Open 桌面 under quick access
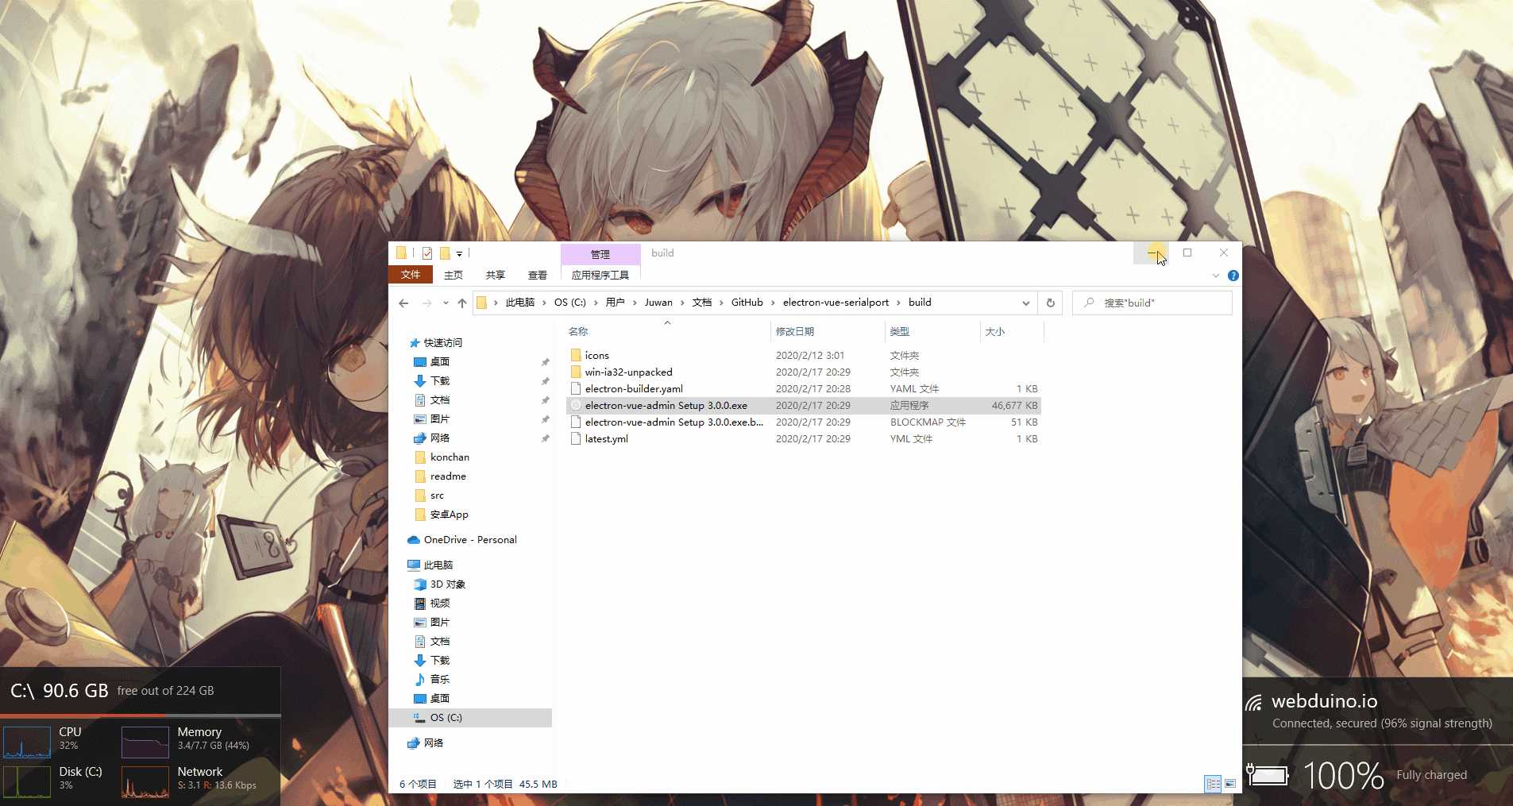The width and height of the screenshot is (1513, 806). click(x=440, y=361)
